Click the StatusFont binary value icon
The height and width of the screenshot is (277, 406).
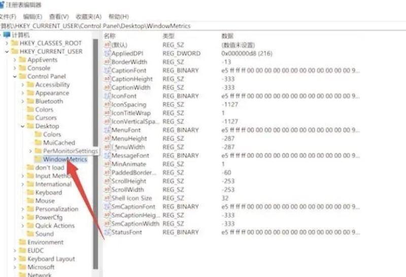pos(107,232)
